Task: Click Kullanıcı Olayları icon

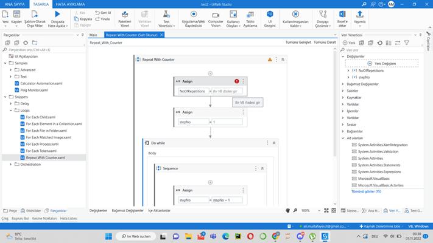Action: (x=233, y=15)
